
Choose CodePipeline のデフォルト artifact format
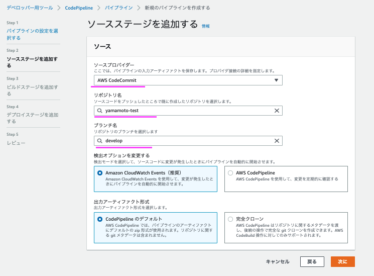click(156, 228)
